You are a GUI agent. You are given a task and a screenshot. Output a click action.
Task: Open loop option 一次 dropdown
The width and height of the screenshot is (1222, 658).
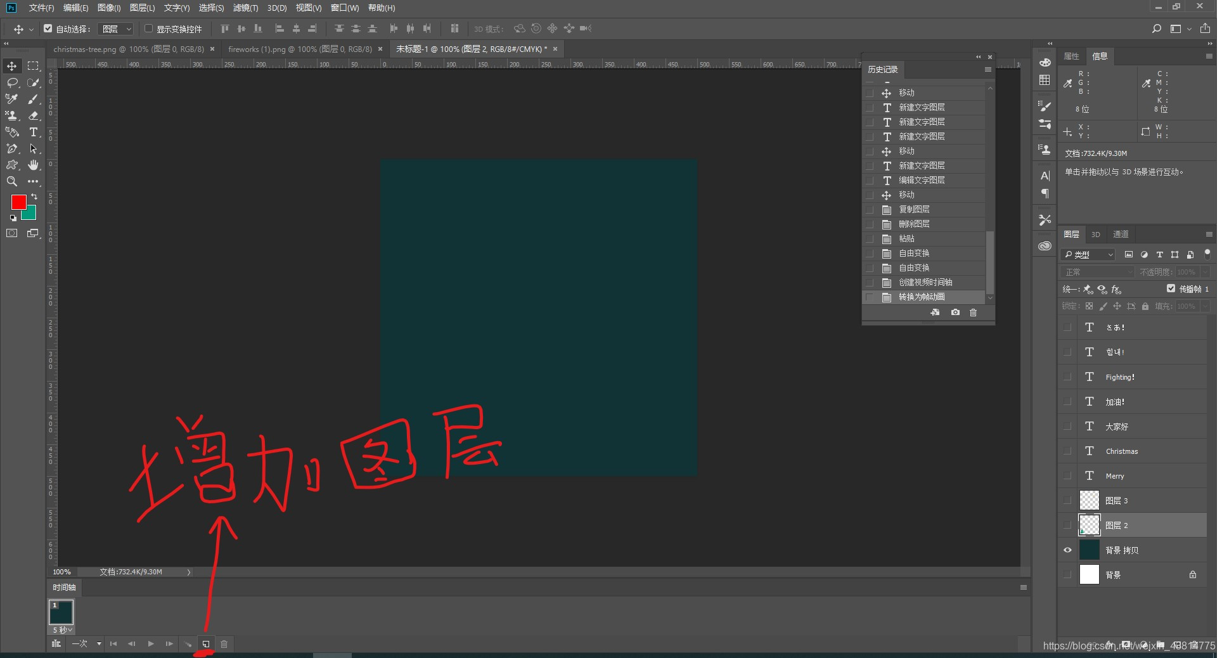pos(86,644)
